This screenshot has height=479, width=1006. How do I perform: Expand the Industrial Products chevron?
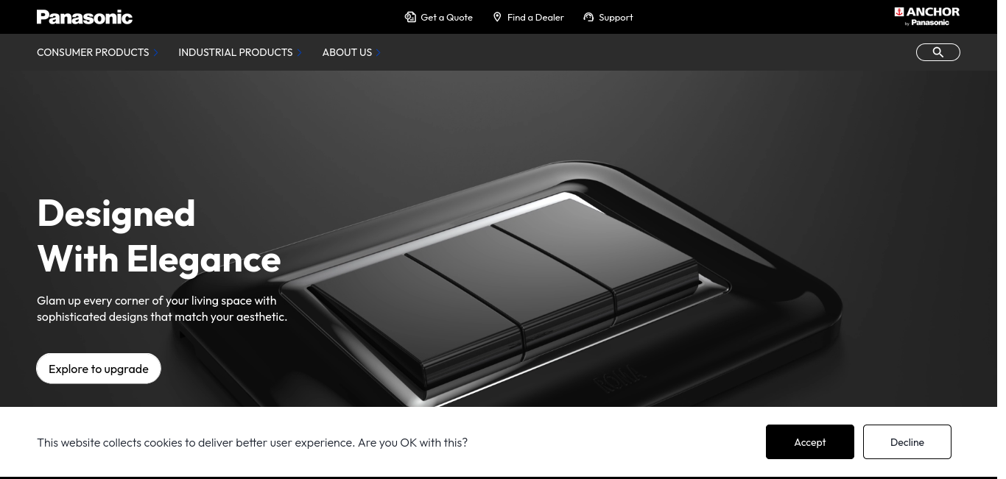tap(300, 52)
